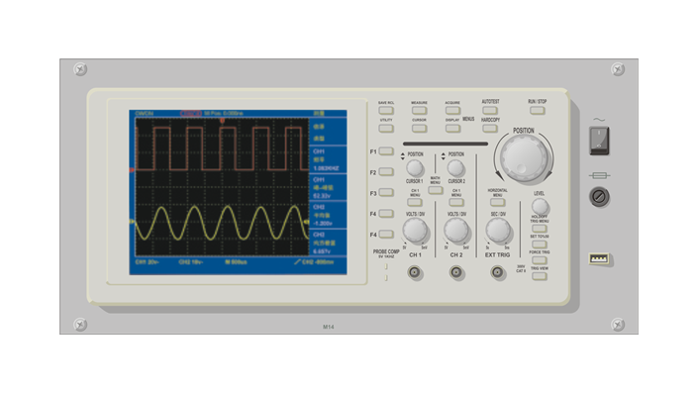Click the USB port on right panel

tap(599, 258)
